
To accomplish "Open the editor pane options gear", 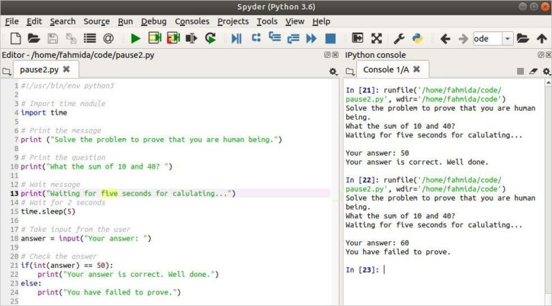I will coord(333,71).
